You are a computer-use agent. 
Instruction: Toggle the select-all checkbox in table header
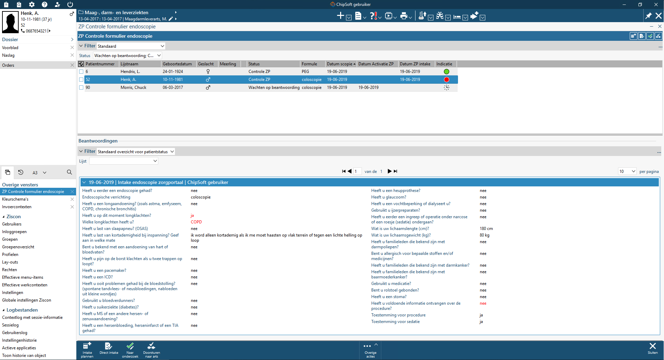click(x=81, y=64)
